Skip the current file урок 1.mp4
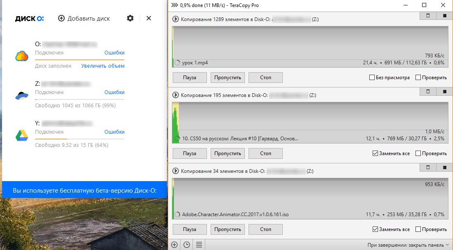453x250 pixels. click(228, 78)
